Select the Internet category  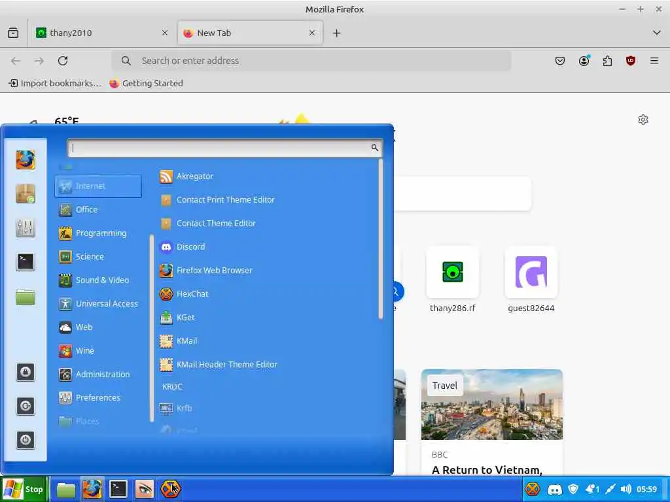pos(98,186)
